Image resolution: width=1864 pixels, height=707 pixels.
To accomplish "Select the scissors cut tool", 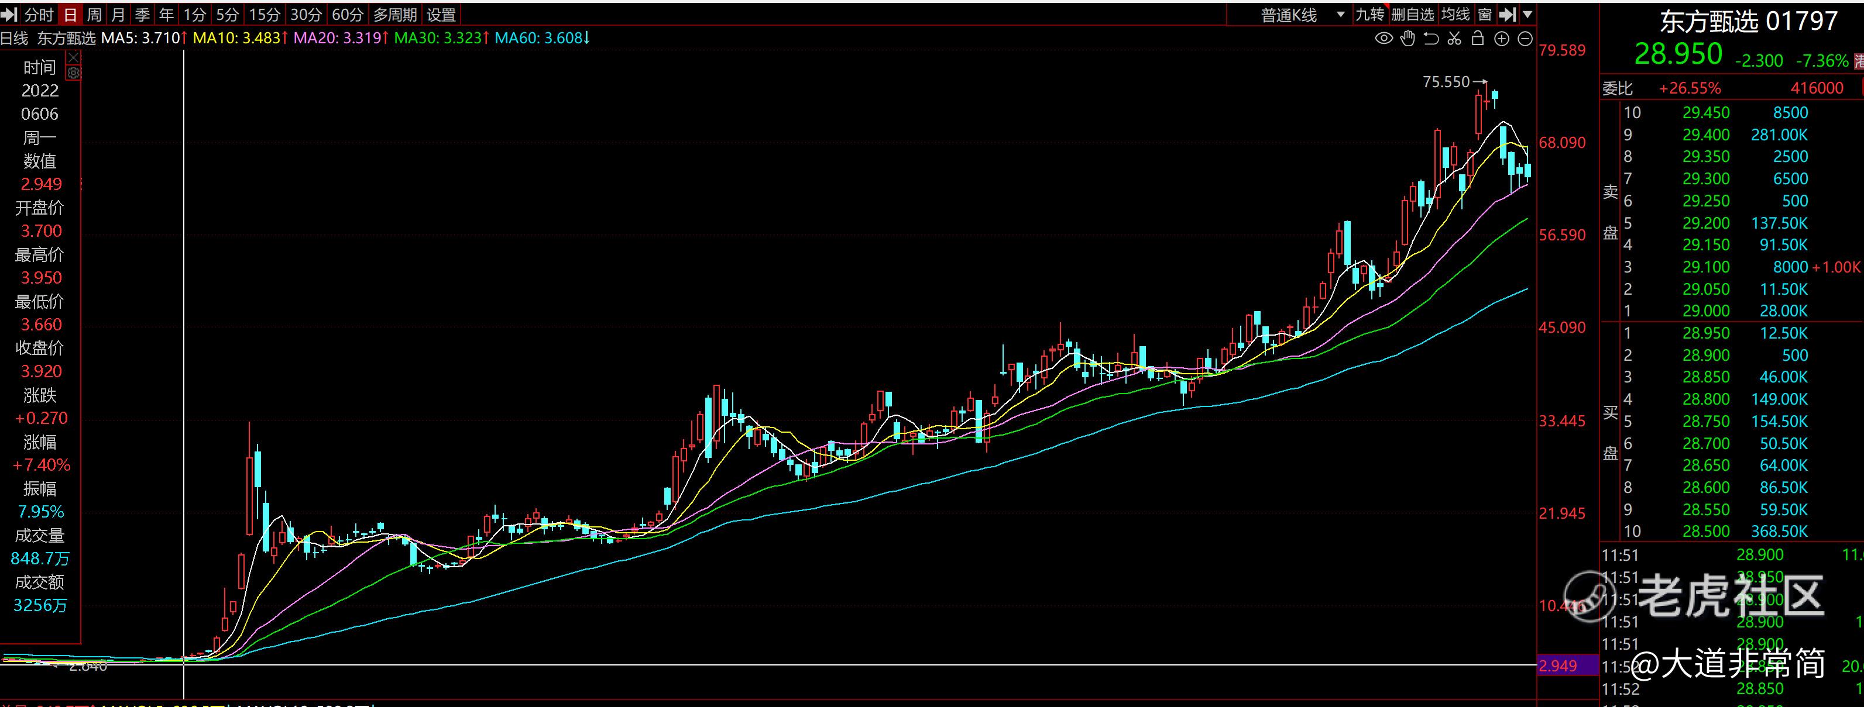I will 1454,39.
